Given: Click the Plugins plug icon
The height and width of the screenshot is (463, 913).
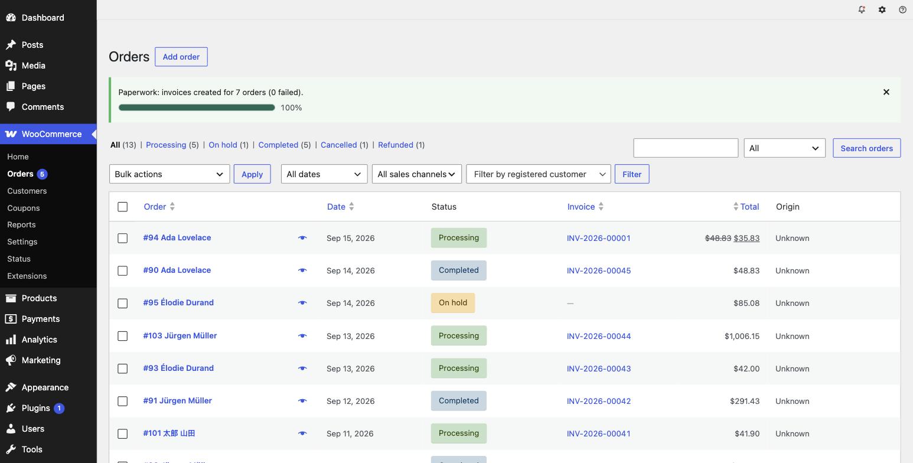Looking at the screenshot, I should 11,408.
